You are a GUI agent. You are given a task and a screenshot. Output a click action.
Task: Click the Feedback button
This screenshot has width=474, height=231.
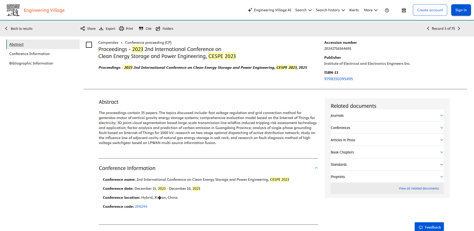coord(429,227)
